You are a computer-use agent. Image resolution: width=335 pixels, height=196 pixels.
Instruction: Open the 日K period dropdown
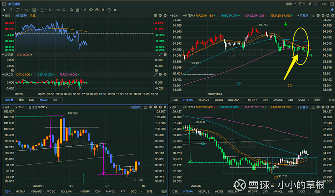173,107
